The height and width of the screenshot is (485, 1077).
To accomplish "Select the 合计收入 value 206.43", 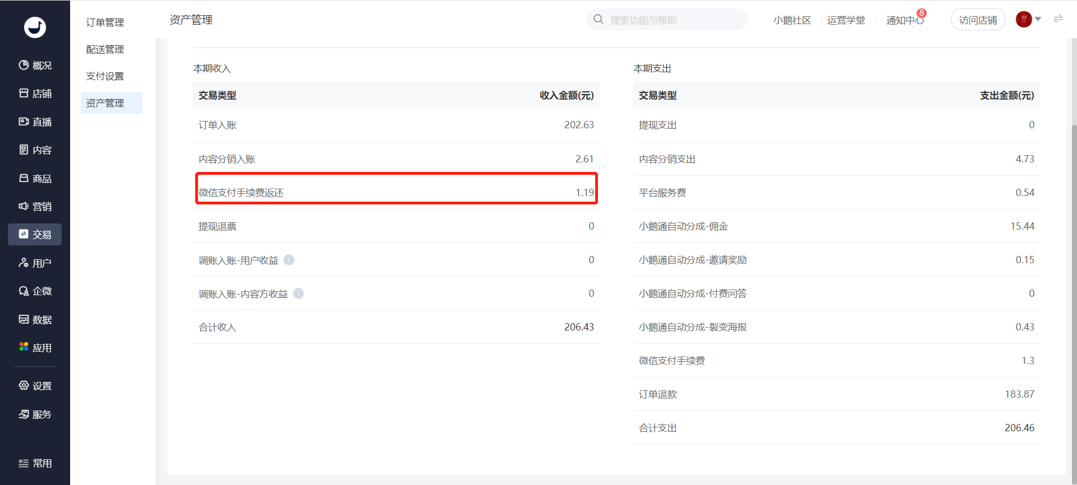I will 579,327.
